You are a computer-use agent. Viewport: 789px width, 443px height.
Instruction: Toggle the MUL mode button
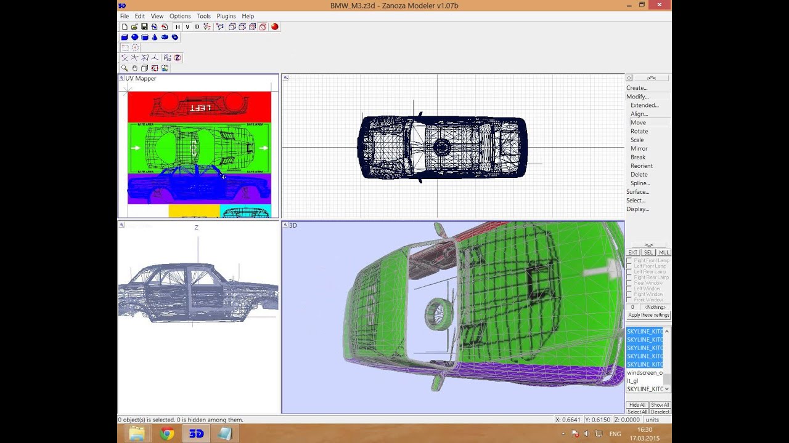(x=664, y=253)
